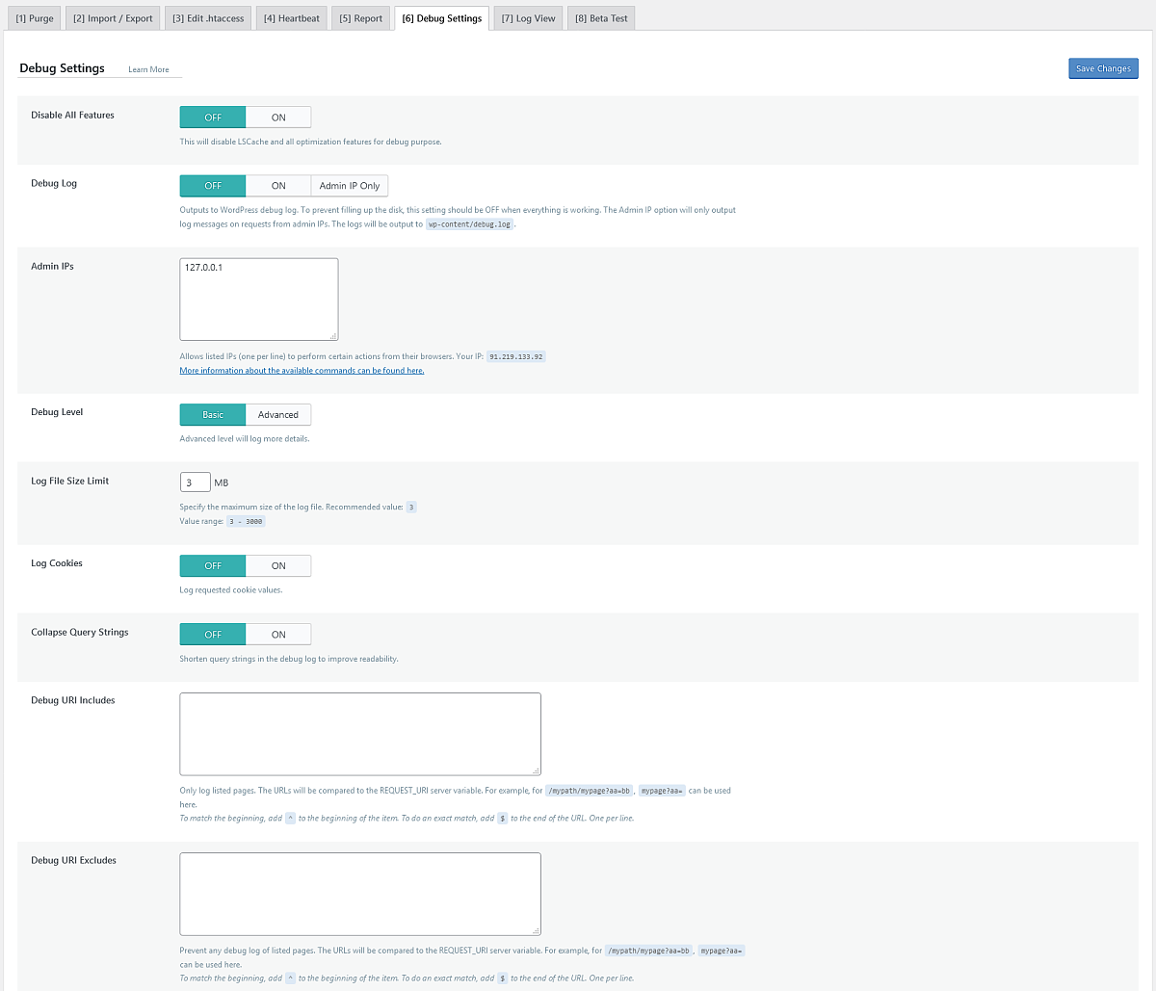Click the Debug URI Excludes text area
This screenshot has height=991, width=1156.
(x=360, y=894)
